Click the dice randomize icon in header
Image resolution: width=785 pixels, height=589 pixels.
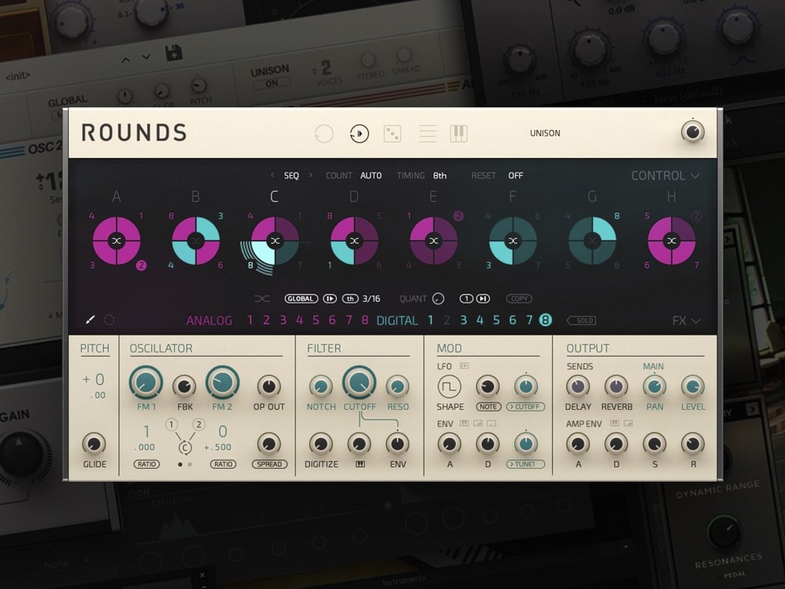pyautogui.click(x=392, y=133)
